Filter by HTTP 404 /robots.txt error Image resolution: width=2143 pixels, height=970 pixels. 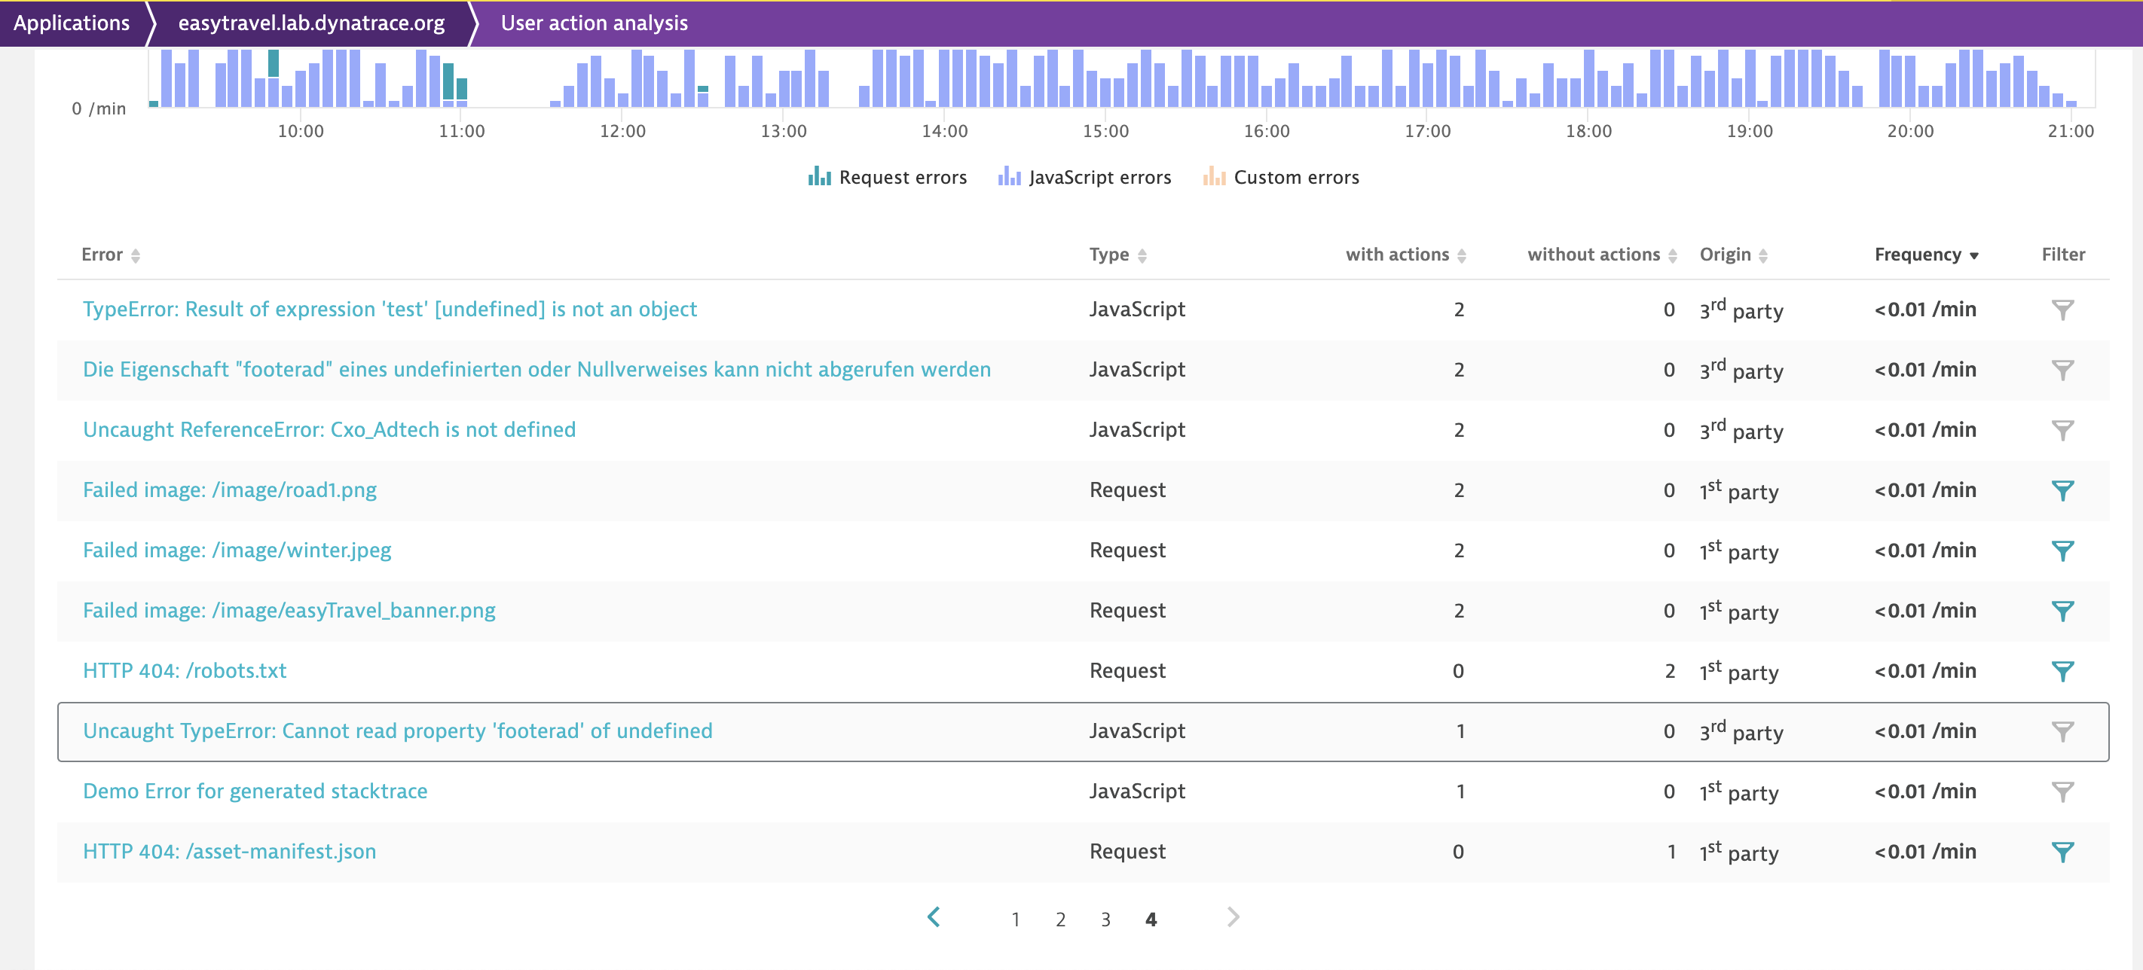pyautogui.click(x=2062, y=671)
